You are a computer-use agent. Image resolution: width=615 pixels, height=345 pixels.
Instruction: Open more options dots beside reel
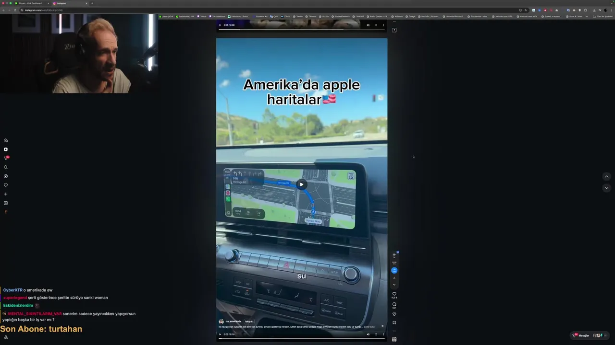coord(394,331)
